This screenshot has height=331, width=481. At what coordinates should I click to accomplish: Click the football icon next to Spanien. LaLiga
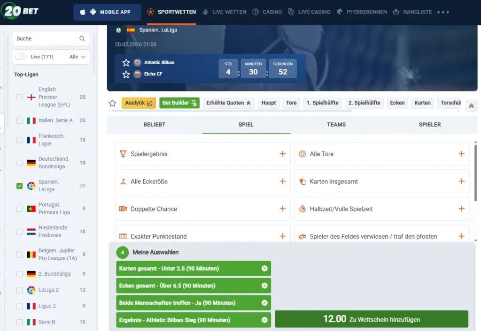tap(119, 30)
